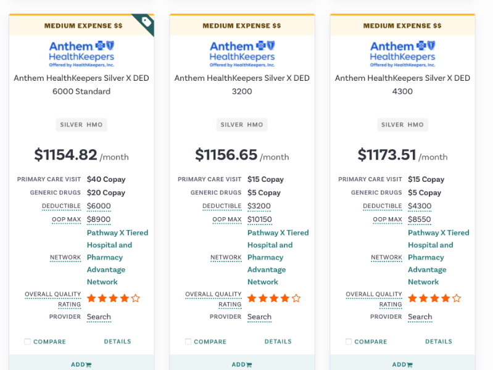Click the star rating on the $1173.51 plan
This screenshot has height=370, width=493.
434,298
